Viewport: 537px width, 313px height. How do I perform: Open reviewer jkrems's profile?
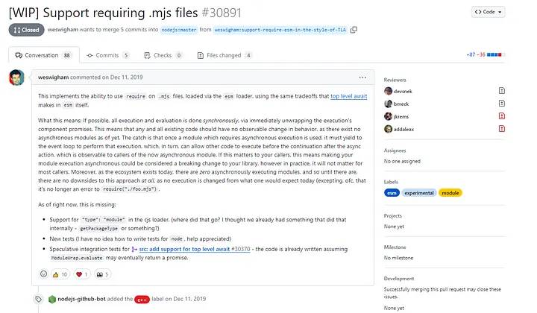coord(401,117)
